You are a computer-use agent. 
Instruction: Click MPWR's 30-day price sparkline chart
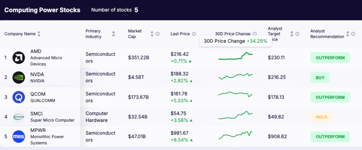(235, 135)
